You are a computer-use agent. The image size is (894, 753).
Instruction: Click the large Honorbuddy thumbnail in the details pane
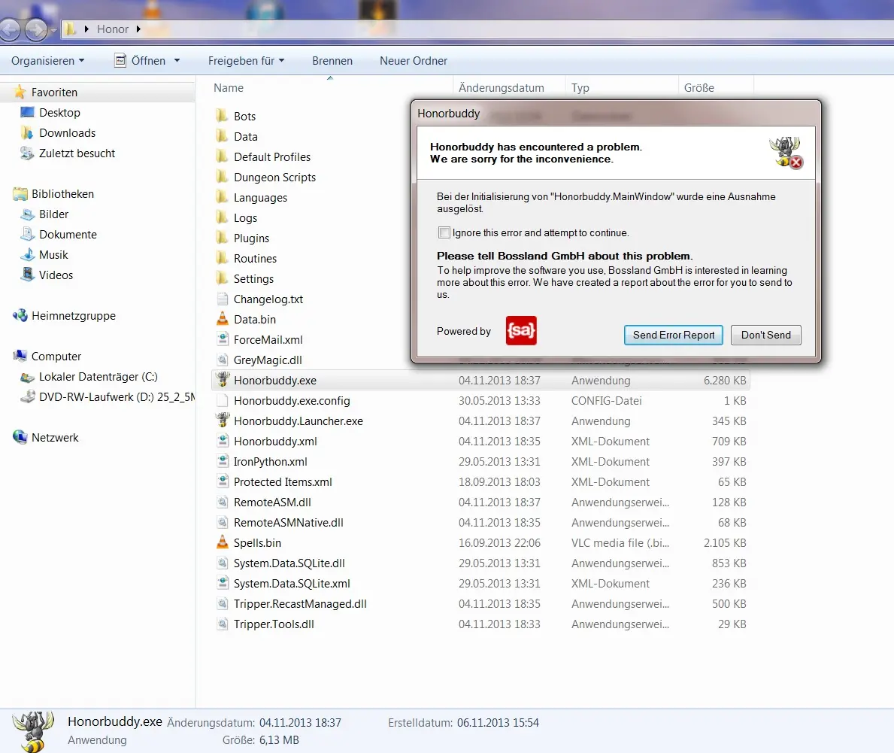coord(33,731)
